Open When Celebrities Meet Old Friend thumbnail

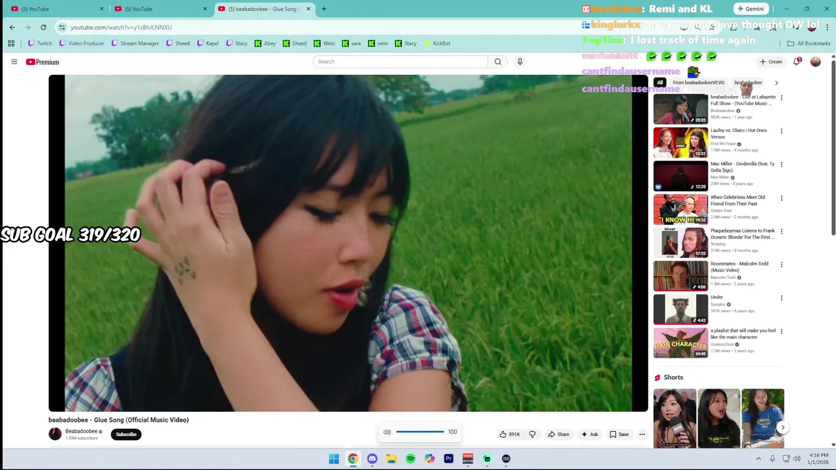681,209
